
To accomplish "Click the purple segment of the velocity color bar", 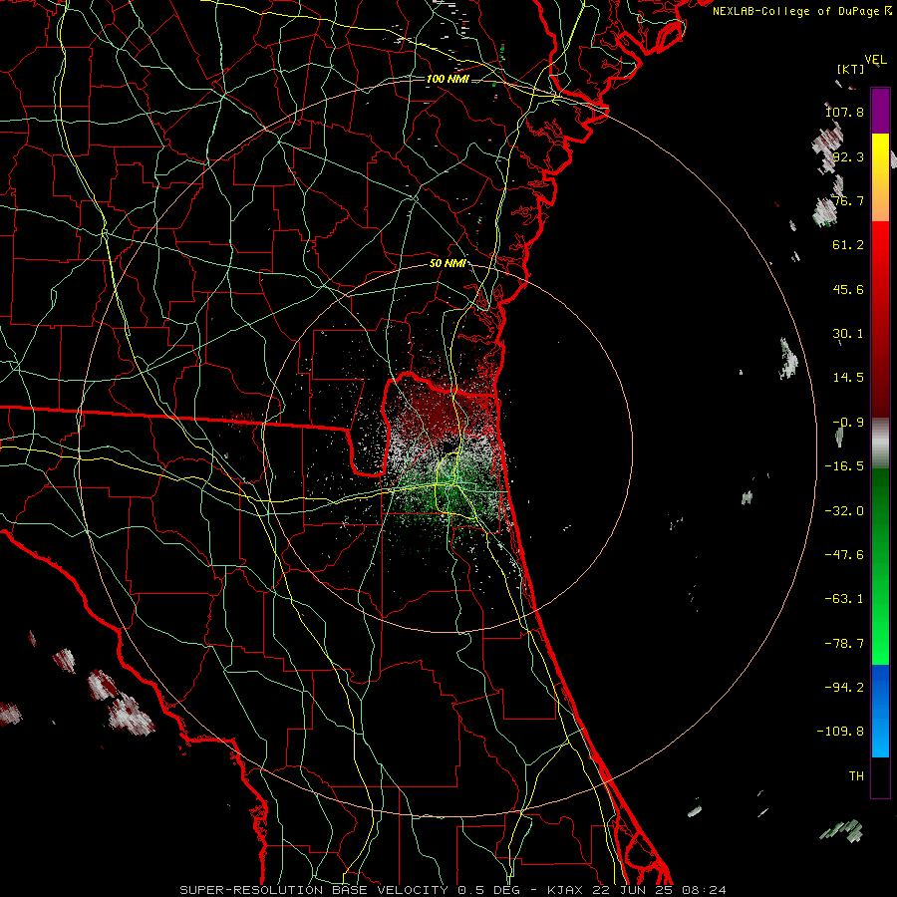I will [880, 111].
